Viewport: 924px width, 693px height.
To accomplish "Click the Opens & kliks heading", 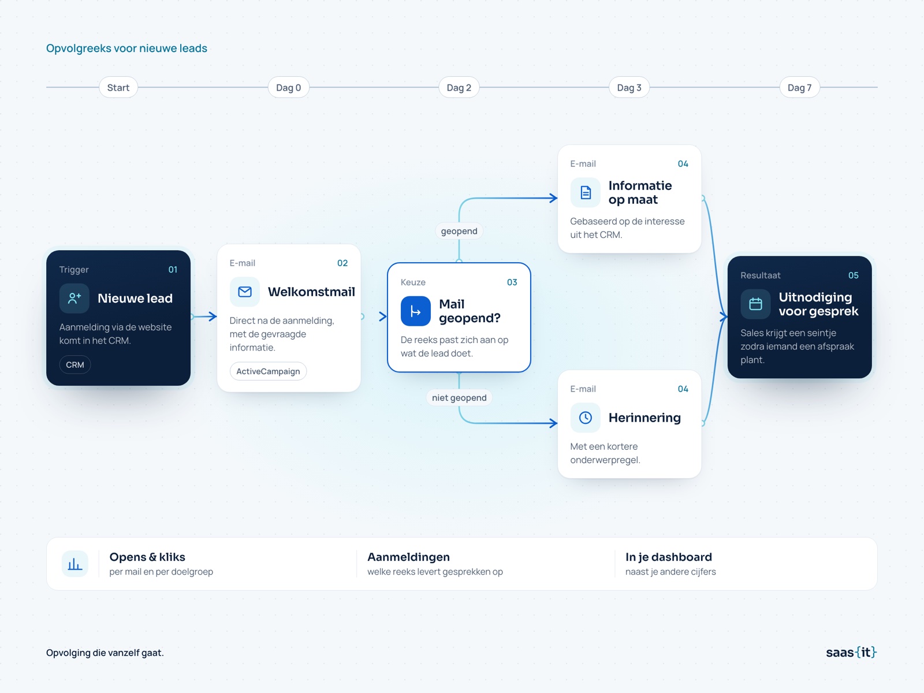I will click(x=147, y=557).
